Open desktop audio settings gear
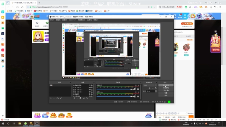226x127 pixels. pyautogui.click(x=138, y=89)
